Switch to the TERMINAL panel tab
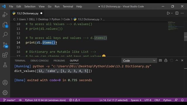 pos(20,61)
